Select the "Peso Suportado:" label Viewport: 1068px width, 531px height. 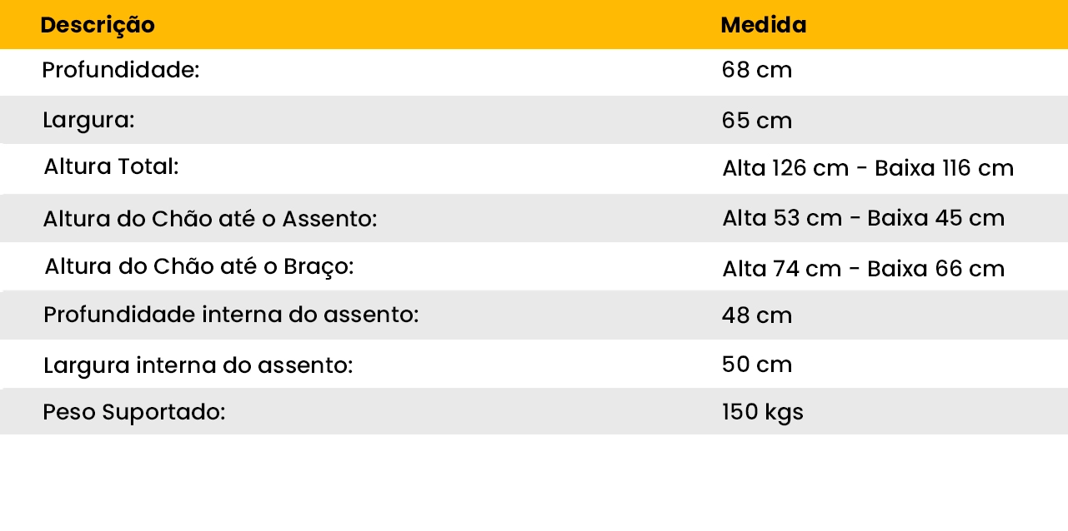click(x=134, y=412)
